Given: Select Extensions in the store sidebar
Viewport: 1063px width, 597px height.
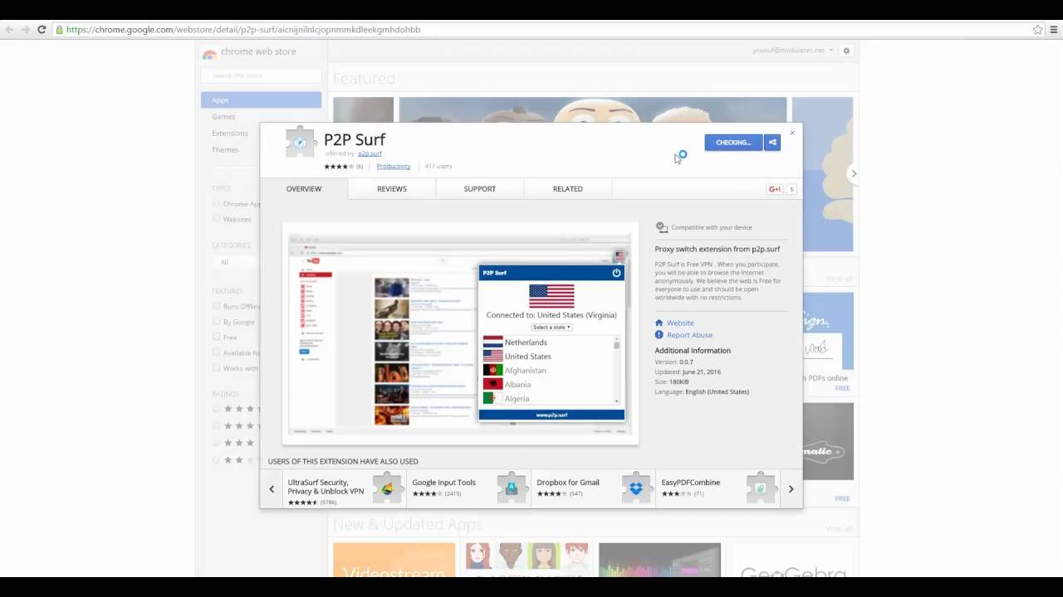Looking at the screenshot, I should pyautogui.click(x=230, y=133).
